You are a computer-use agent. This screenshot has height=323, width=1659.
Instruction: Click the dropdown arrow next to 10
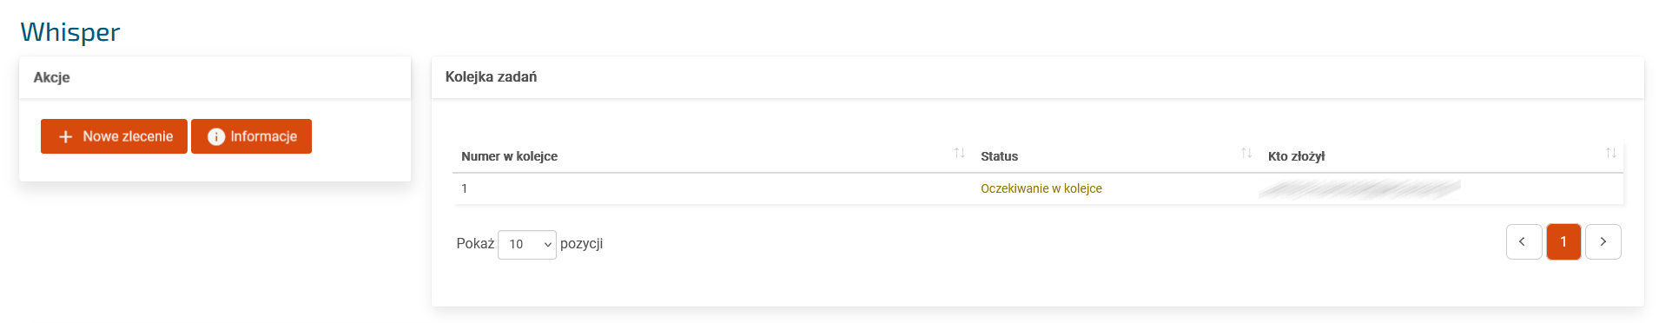[547, 245]
